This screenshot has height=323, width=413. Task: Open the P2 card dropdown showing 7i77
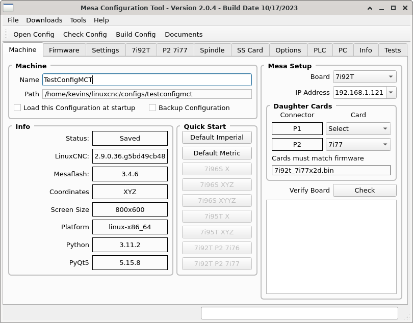(x=358, y=145)
